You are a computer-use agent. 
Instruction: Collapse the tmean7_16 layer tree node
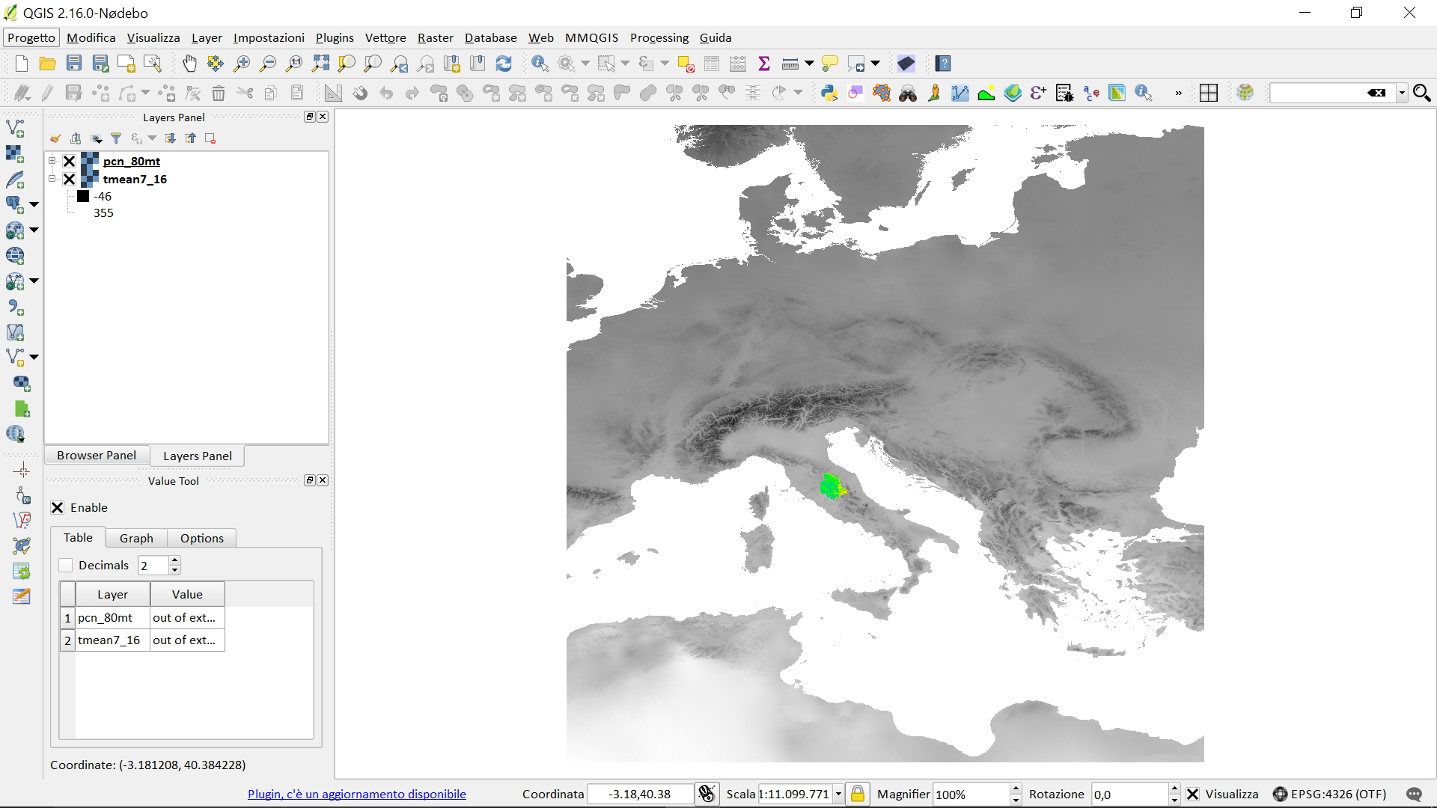click(x=52, y=179)
